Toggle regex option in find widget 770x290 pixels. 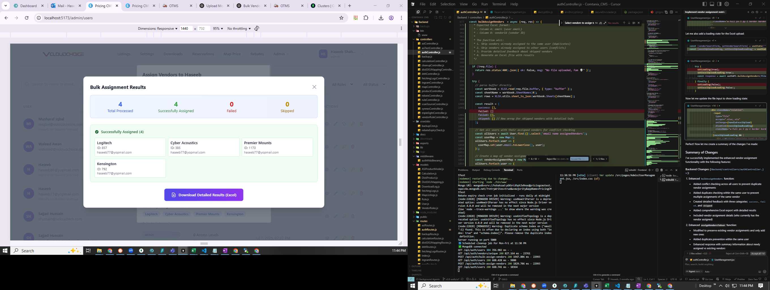coord(605,23)
